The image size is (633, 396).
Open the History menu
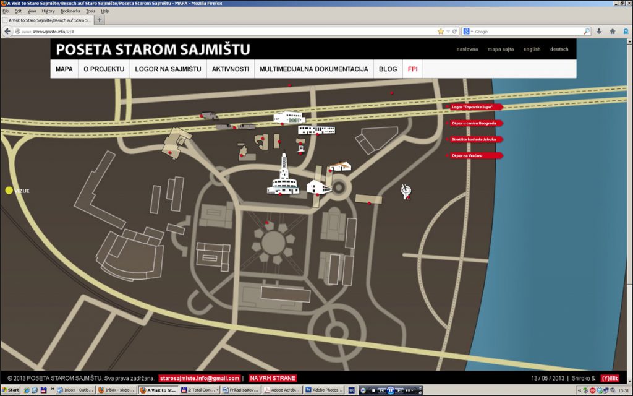pos(48,11)
